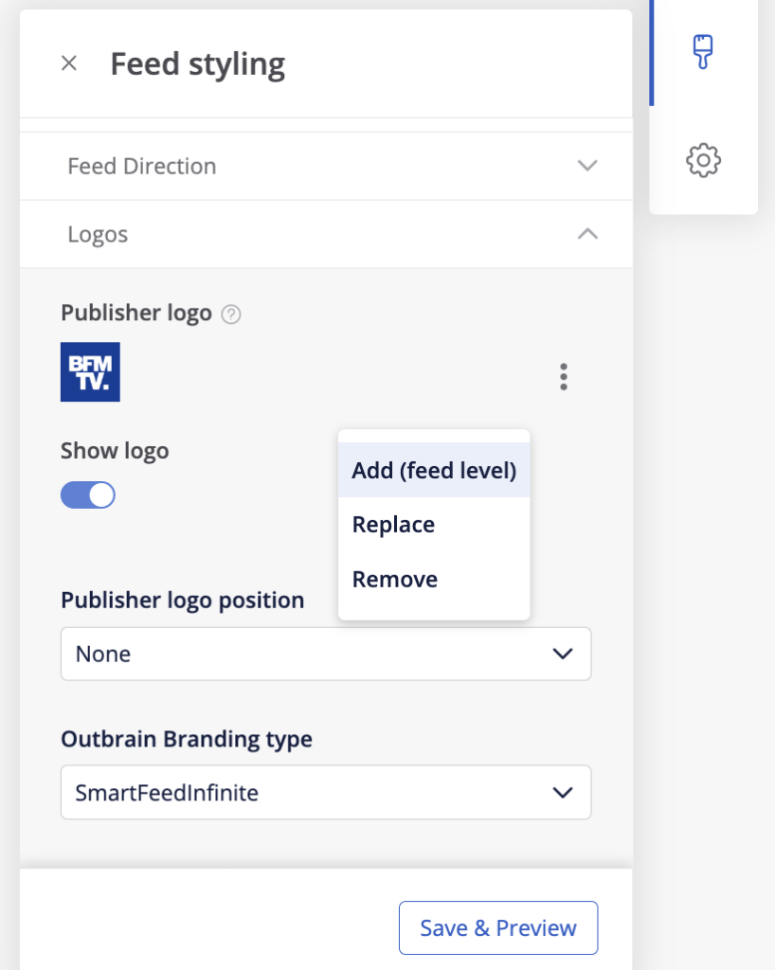Screen dimensions: 775x970
Task: Click the three-dot logo options icon
Action: tap(564, 376)
